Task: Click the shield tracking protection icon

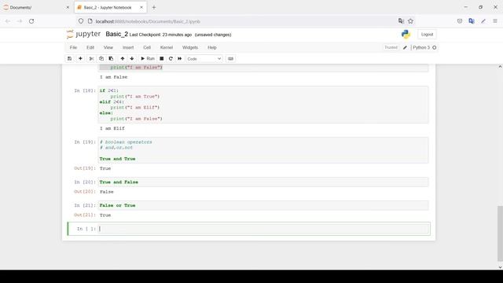Action: tap(81, 21)
